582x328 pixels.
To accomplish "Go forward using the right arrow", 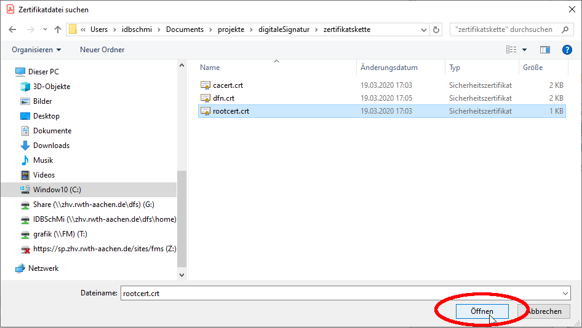I will tap(30, 29).
